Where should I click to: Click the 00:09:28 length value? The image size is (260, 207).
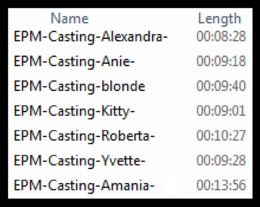[221, 160]
